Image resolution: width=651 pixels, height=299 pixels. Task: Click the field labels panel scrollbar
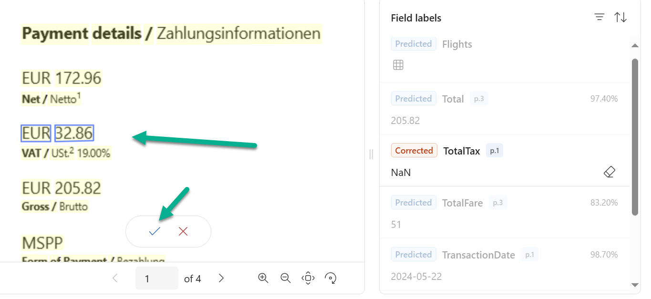coord(635,137)
